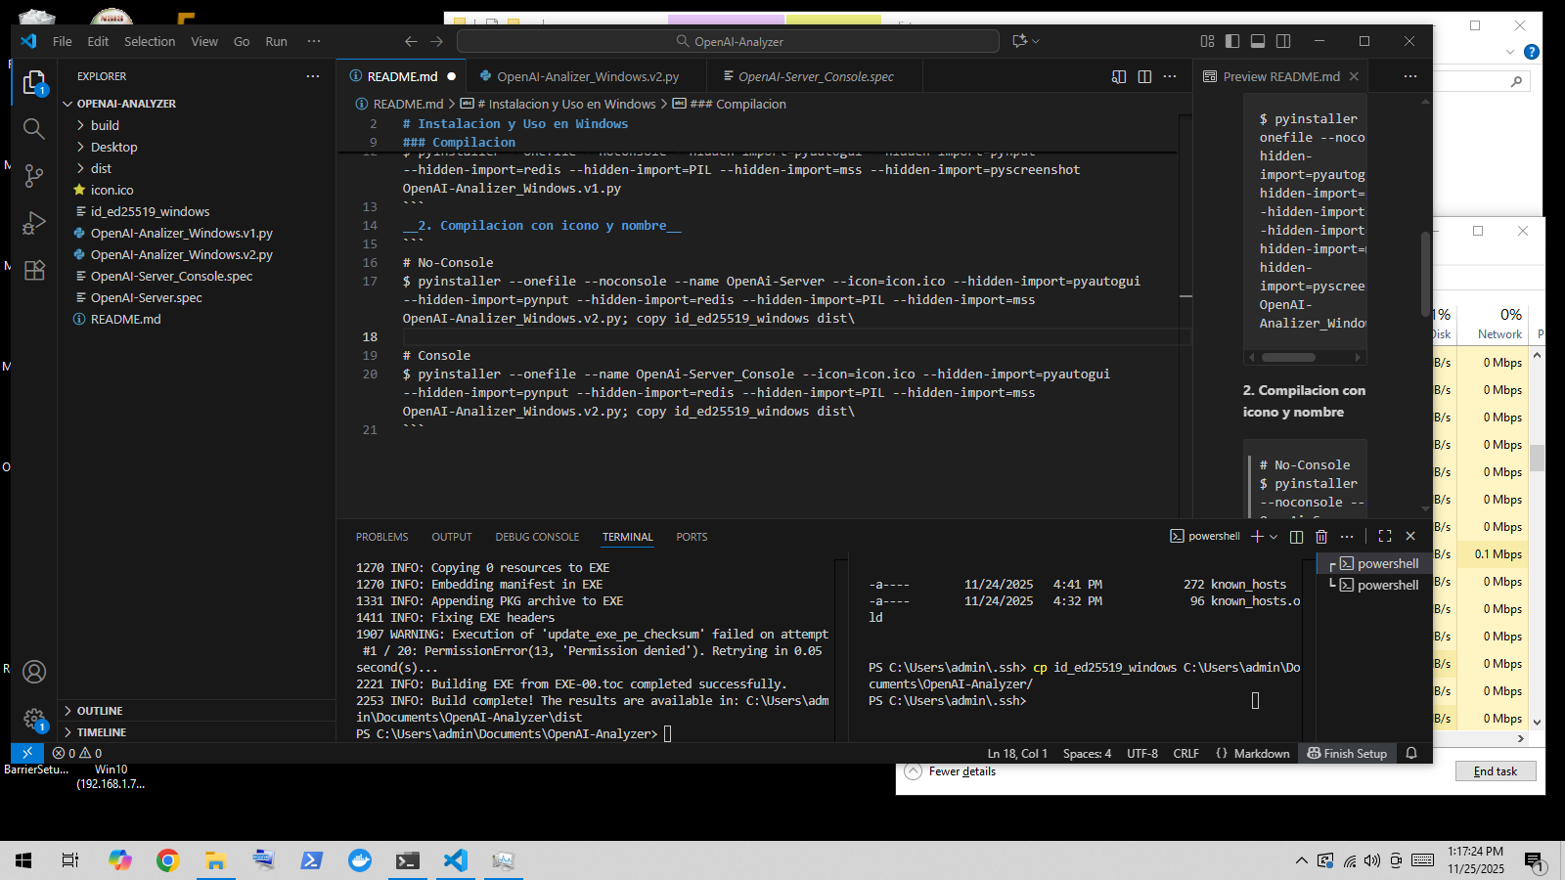
Task: Toggle Primary Side Bar layout button
Action: 1232,41
